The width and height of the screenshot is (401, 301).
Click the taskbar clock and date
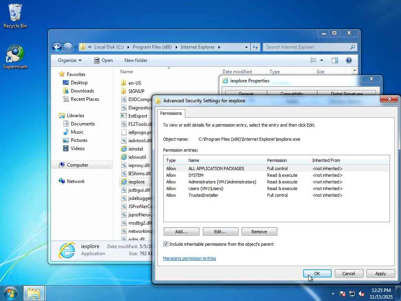point(381,294)
